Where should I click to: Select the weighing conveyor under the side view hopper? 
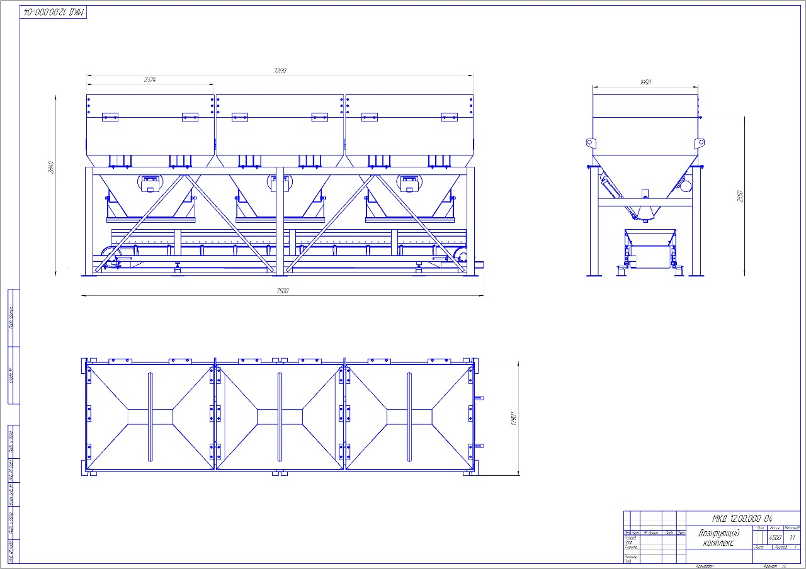click(x=650, y=249)
